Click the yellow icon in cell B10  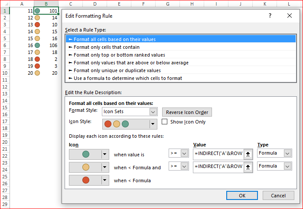tap(37, 73)
